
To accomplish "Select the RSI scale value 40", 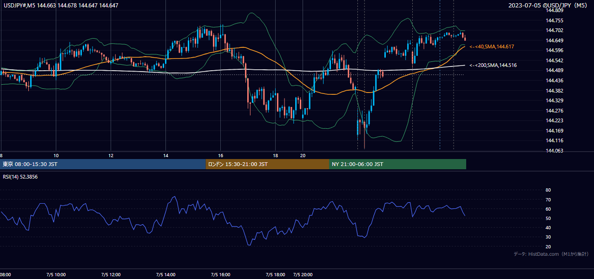I will click(x=548, y=228).
